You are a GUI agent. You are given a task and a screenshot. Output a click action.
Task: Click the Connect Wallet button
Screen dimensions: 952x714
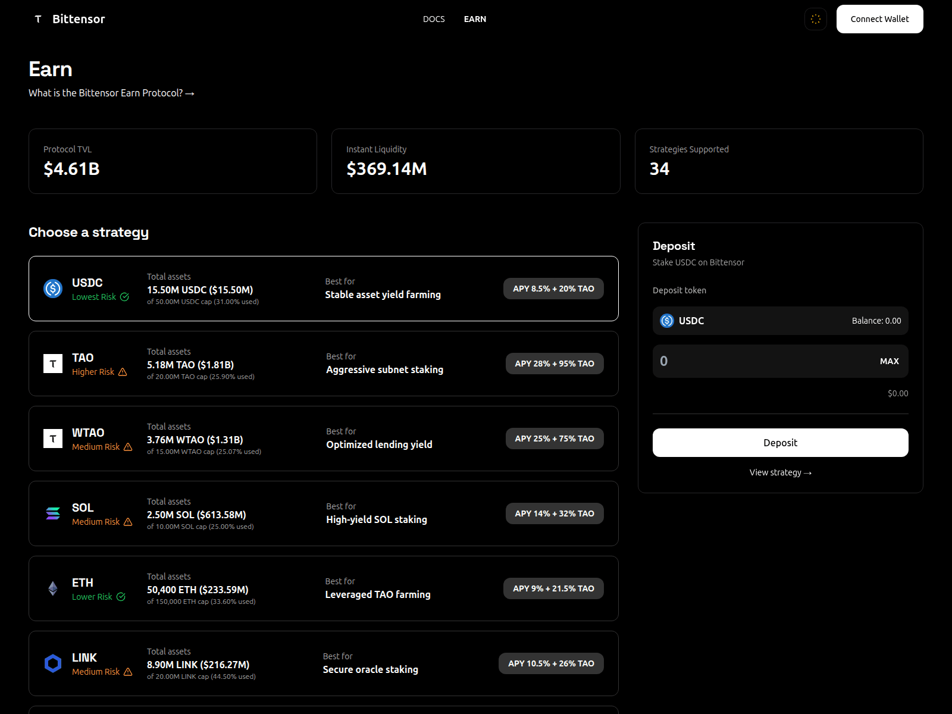coord(879,19)
